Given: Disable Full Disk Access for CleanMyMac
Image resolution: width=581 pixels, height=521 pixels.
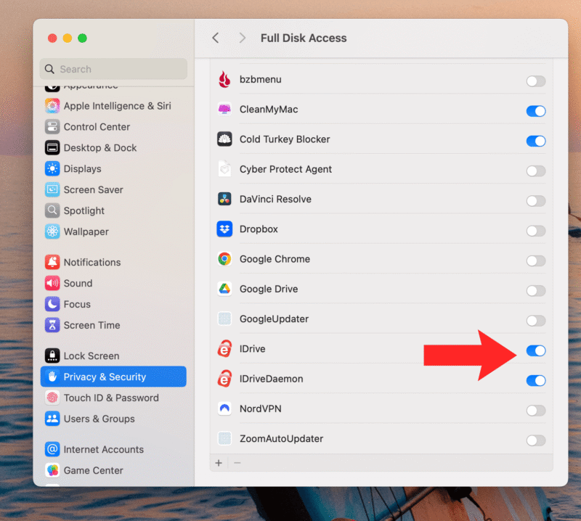Looking at the screenshot, I should pos(536,111).
